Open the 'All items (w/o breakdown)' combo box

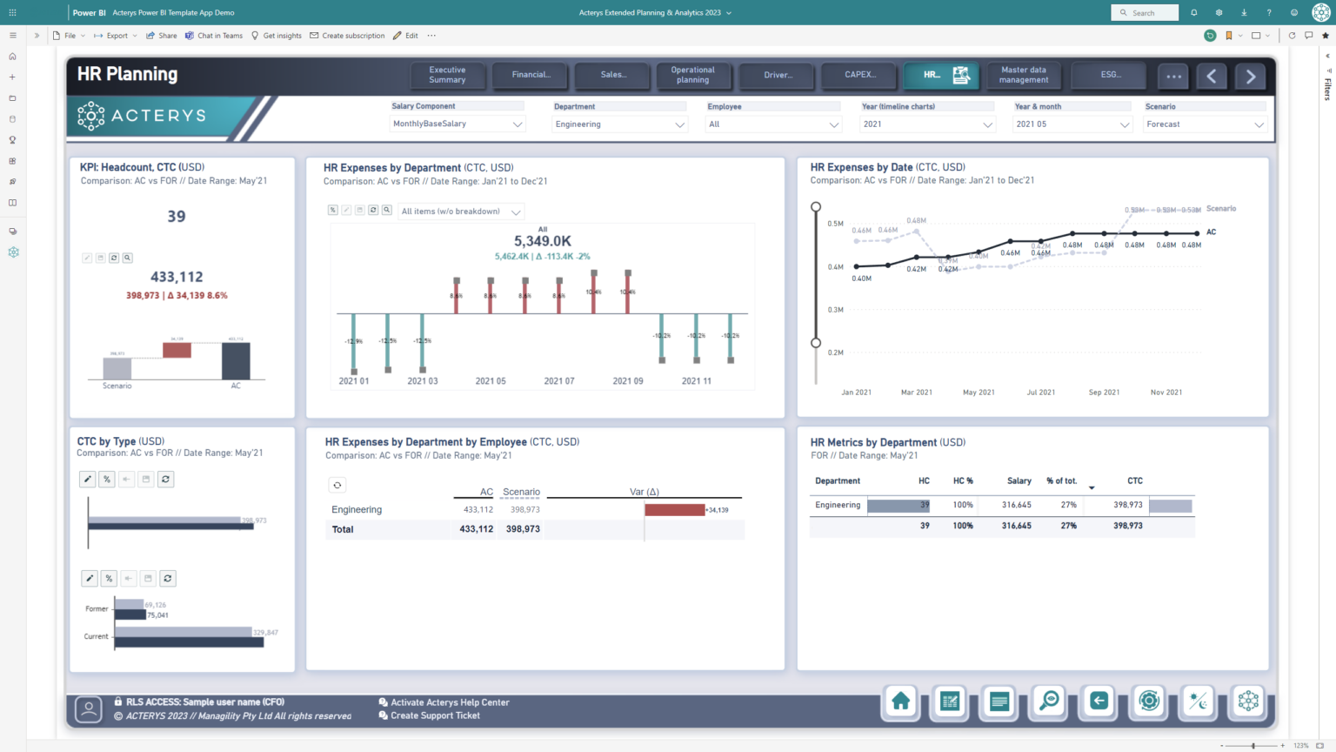461,210
